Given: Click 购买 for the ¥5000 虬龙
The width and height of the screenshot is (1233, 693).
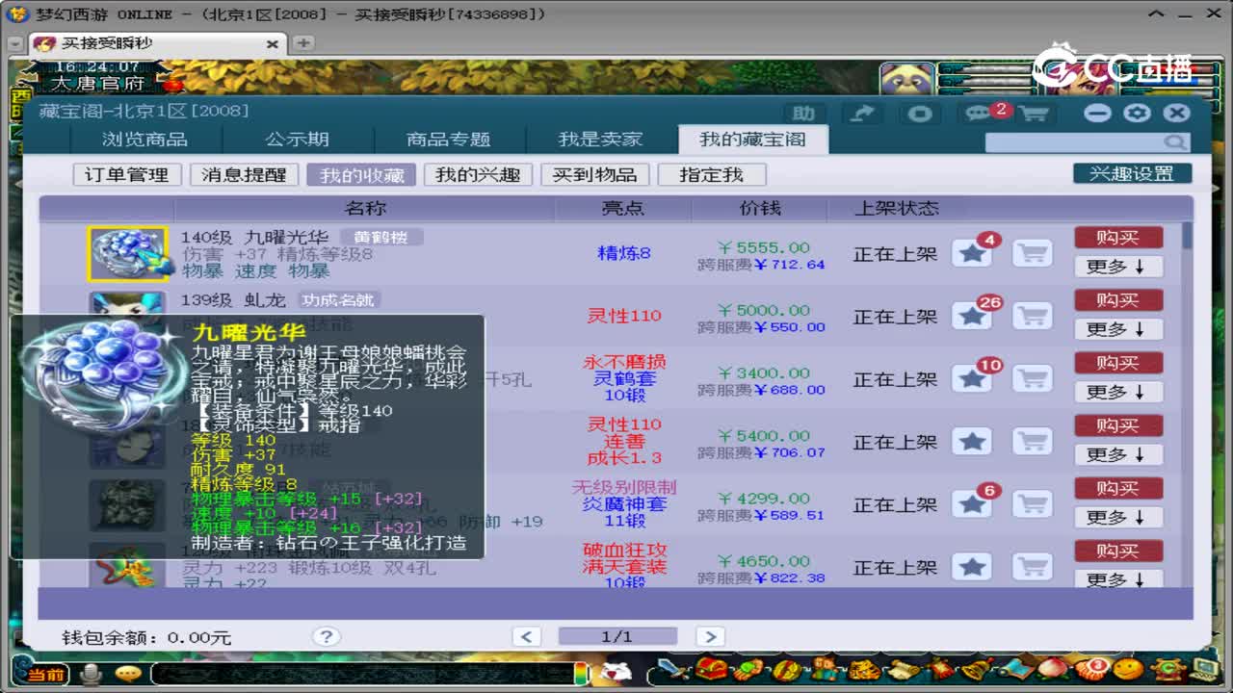Looking at the screenshot, I should point(1118,300).
